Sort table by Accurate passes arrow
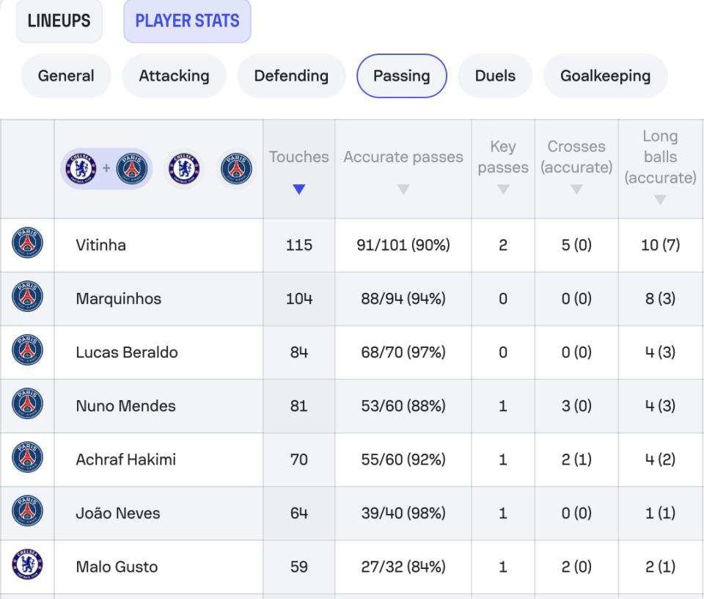 coord(403,189)
